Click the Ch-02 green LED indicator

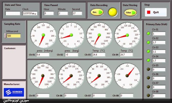click(148, 42)
